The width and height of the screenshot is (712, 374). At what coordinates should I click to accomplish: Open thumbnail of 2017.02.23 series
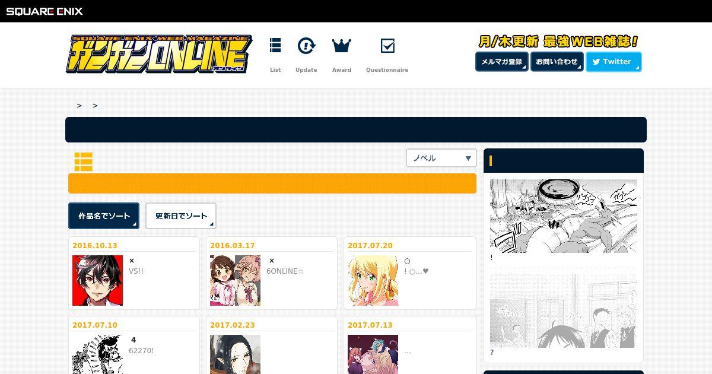[x=235, y=354]
